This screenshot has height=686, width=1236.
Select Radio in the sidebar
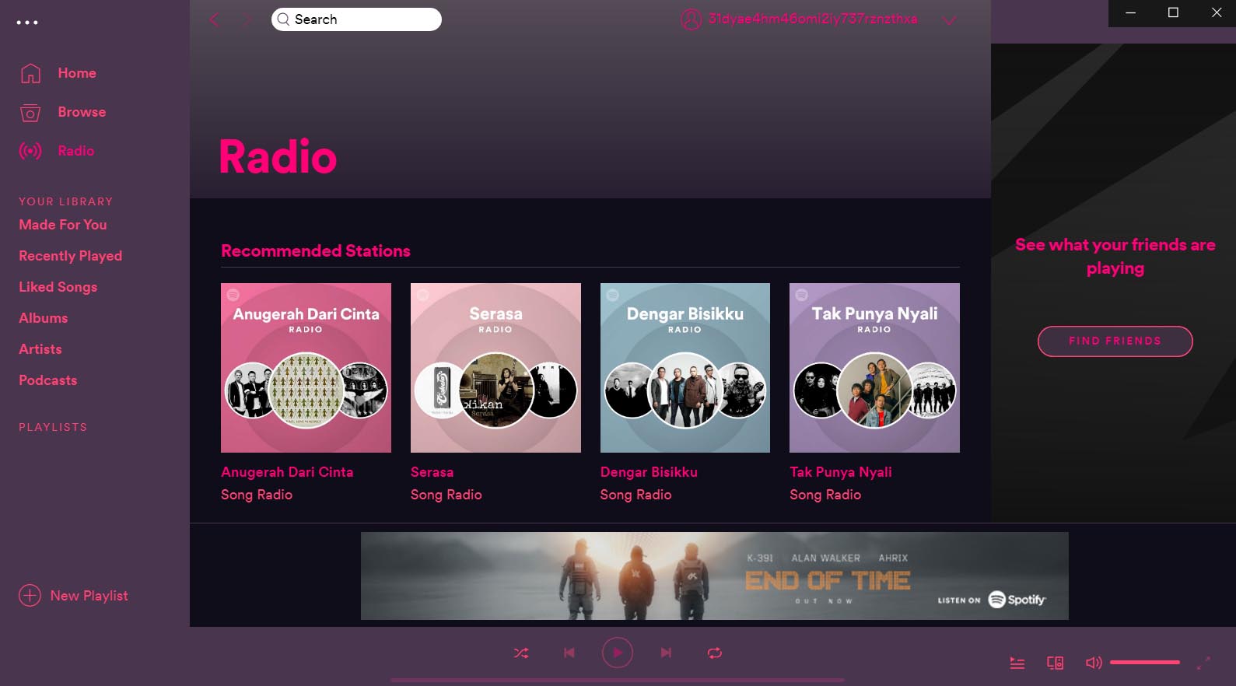[76, 151]
